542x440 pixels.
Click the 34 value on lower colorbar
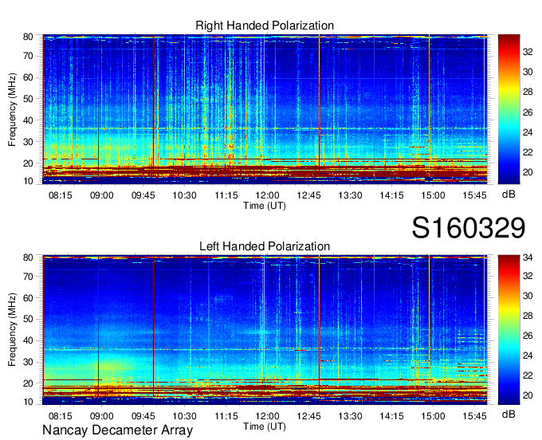tap(528, 257)
